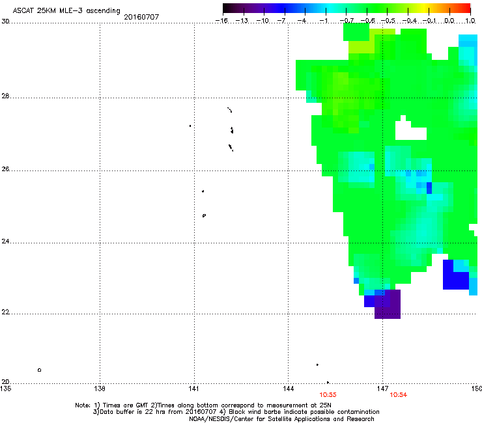Click the island chain mark near 142E 27N
Viewport: 482px width, 423px height.
(x=232, y=130)
